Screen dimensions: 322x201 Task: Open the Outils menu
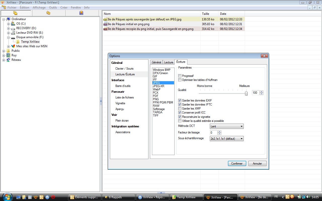(x=53, y=8)
